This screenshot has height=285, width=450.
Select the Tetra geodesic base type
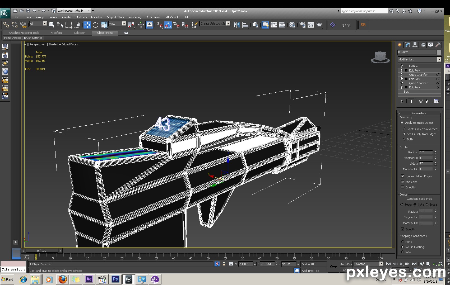(402, 205)
